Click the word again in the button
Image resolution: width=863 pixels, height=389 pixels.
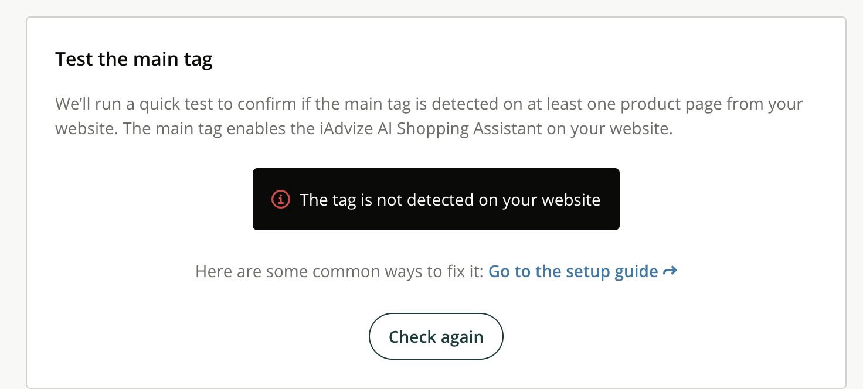click(x=463, y=337)
